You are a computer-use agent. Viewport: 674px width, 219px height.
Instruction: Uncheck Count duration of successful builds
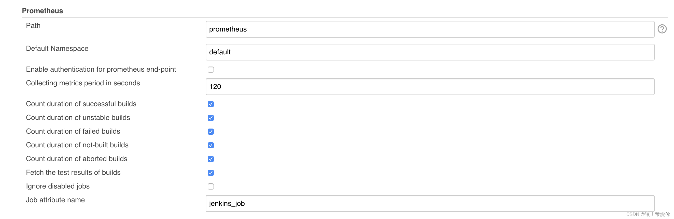[211, 104]
